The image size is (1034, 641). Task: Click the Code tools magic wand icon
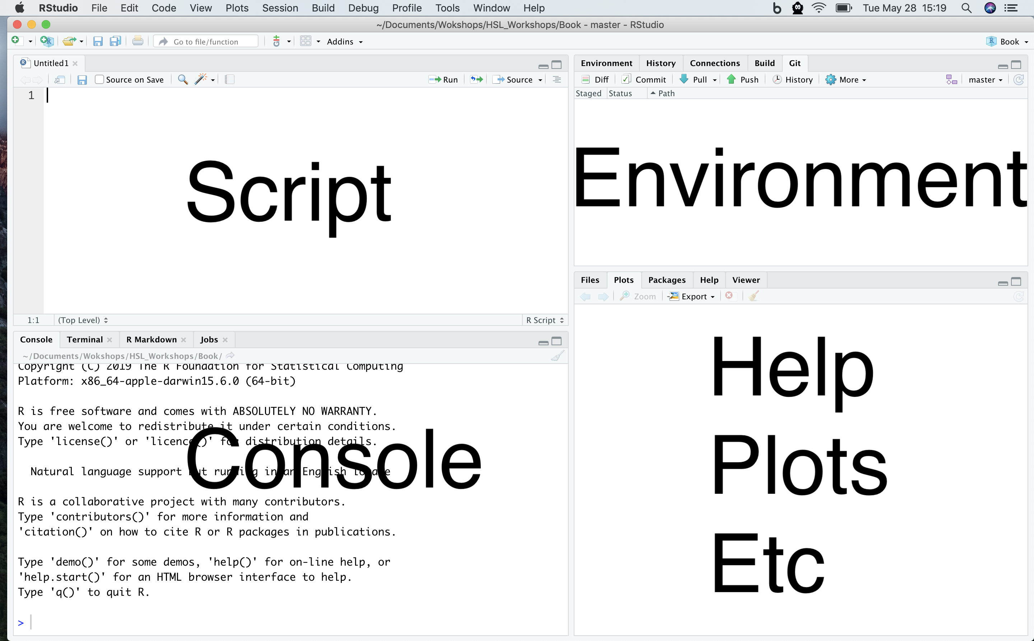201,79
